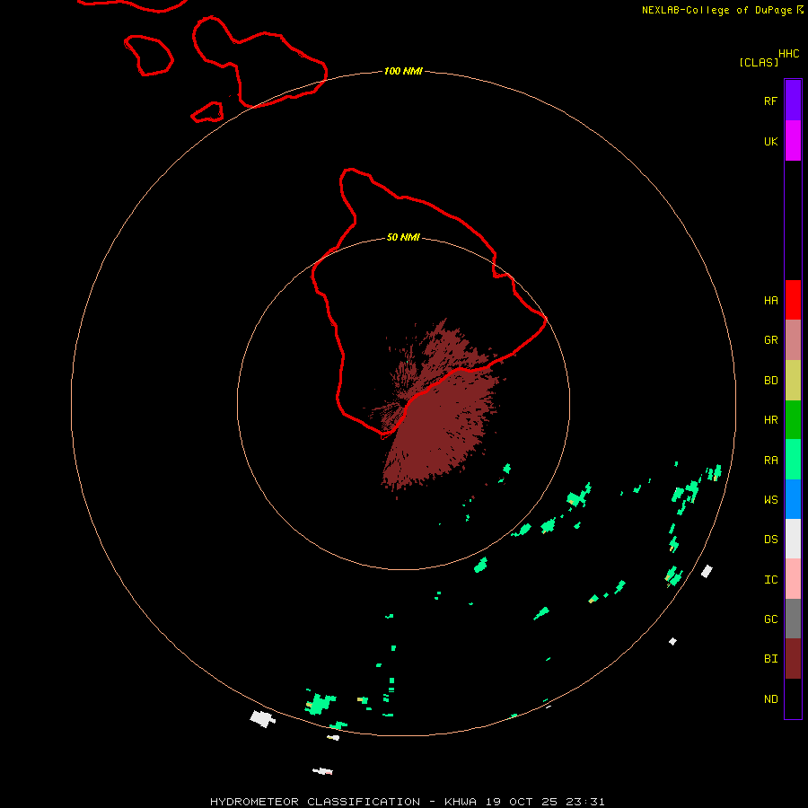This screenshot has width=808, height=808.
Task: Click the HR legend label
Action: click(x=771, y=420)
